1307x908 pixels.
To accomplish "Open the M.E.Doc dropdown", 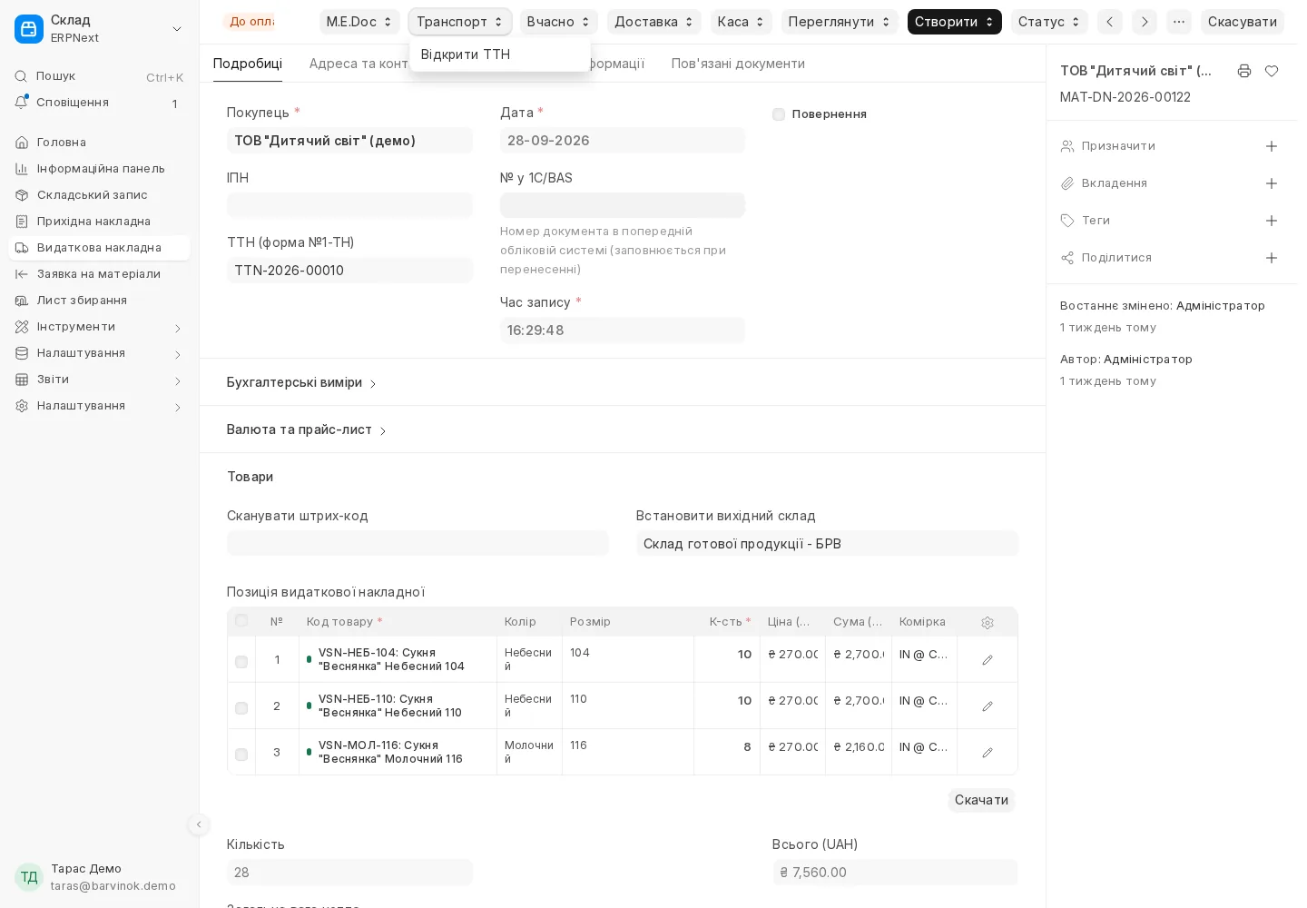I will pos(359,22).
